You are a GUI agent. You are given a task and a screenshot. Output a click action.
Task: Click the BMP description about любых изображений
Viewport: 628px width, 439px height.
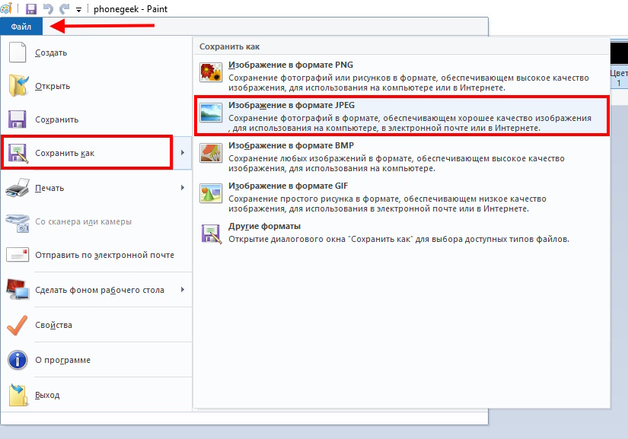[x=397, y=164]
